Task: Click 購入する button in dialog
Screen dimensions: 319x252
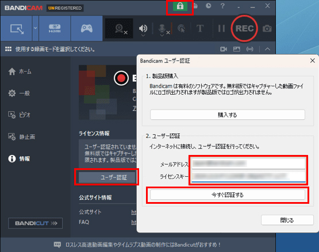Action: (x=228, y=115)
